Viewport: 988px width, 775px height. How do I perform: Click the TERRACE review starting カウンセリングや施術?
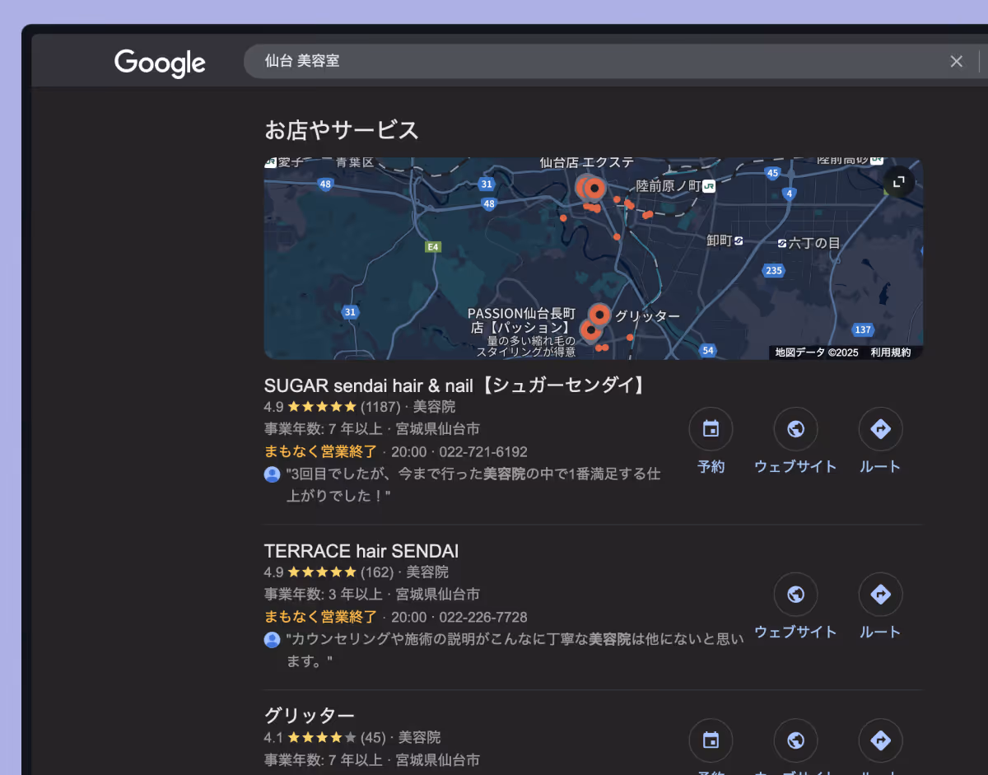[x=515, y=650]
